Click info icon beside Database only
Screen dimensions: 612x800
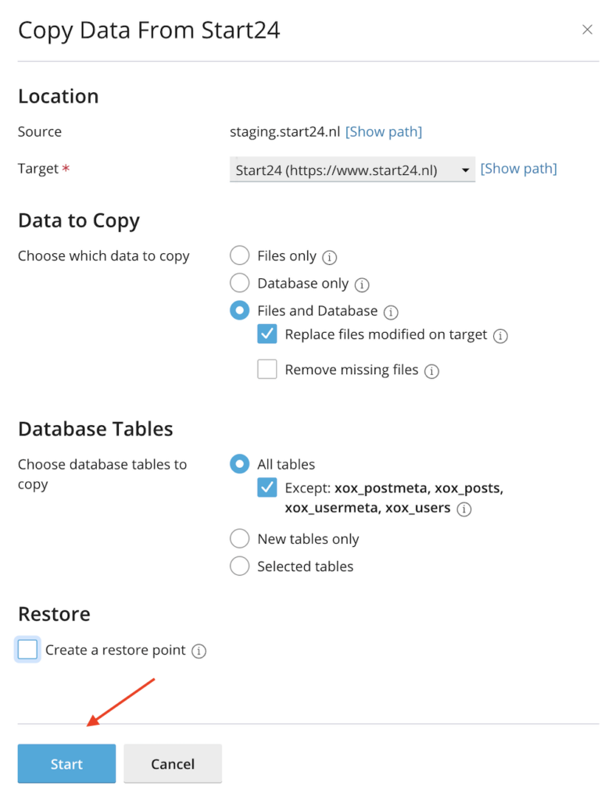click(x=362, y=284)
